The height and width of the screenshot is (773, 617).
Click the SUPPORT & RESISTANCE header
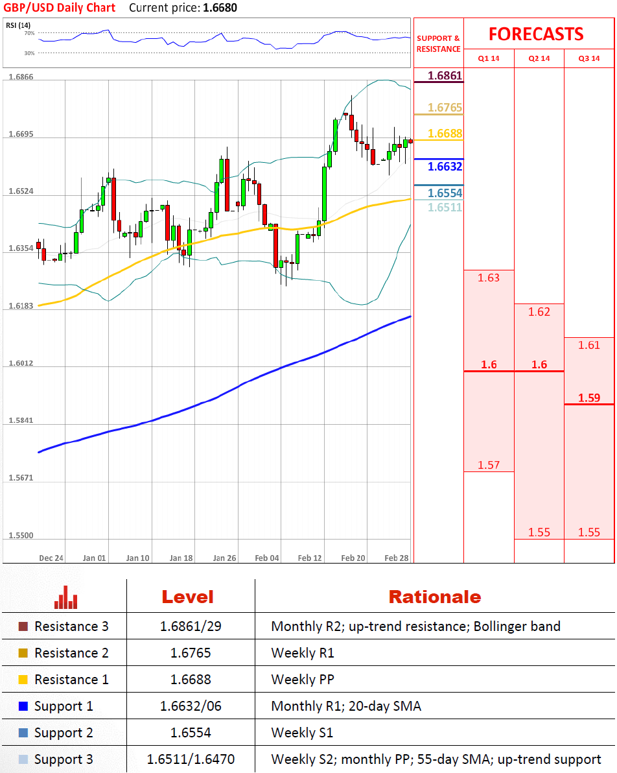coord(439,44)
